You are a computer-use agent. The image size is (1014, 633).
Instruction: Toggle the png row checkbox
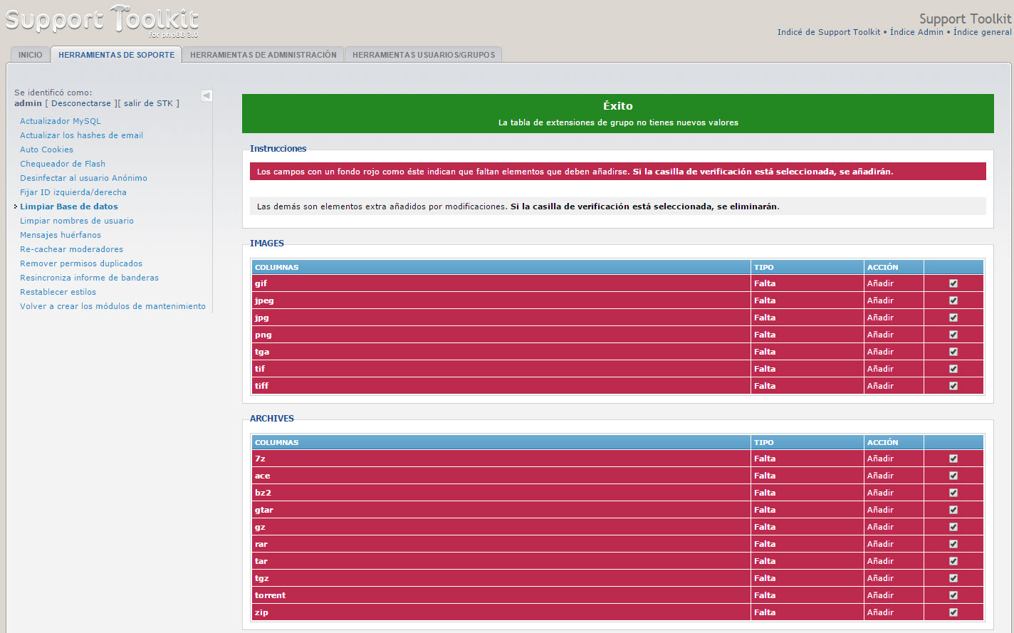coord(953,335)
